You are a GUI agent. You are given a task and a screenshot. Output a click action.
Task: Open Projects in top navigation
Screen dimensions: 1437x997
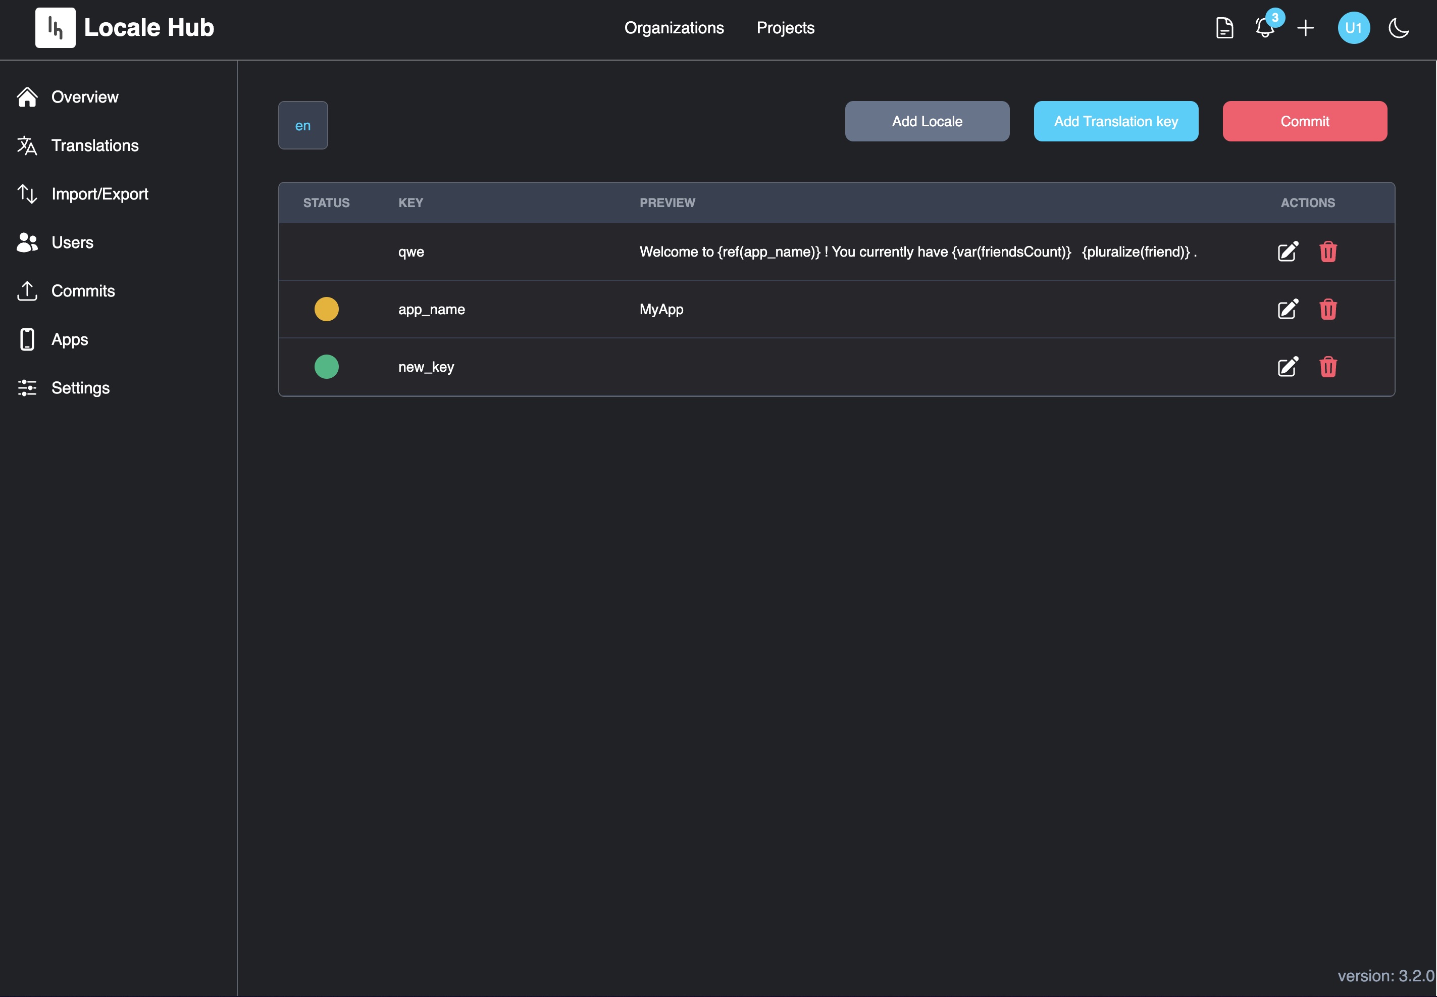pyautogui.click(x=785, y=28)
